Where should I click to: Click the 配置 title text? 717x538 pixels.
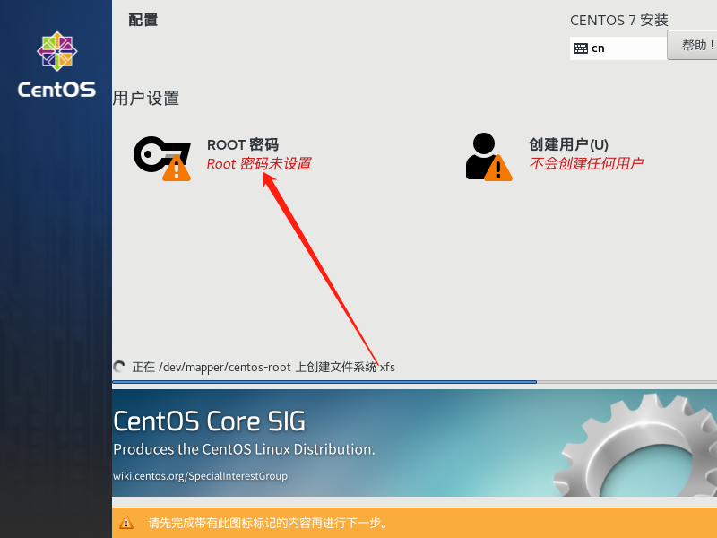[x=143, y=20]
